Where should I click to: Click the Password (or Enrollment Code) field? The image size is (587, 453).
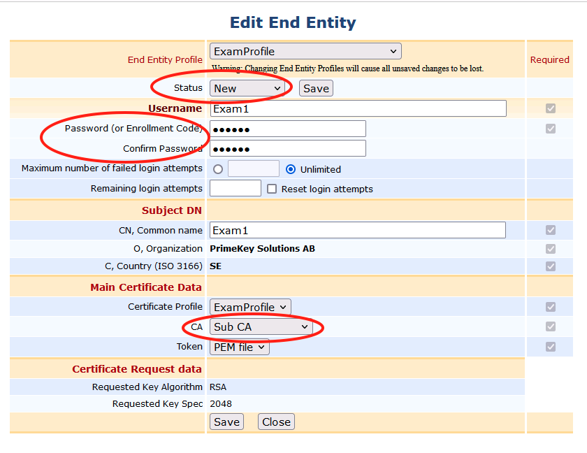(288, 129)
